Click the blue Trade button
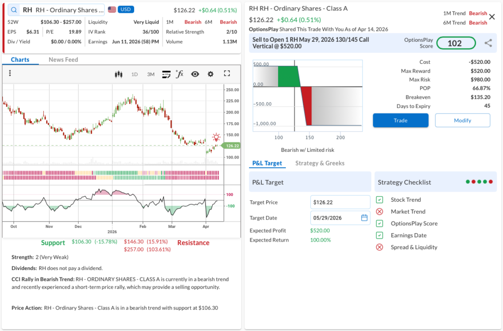503x331 pixels. click(x=401, y=120)
